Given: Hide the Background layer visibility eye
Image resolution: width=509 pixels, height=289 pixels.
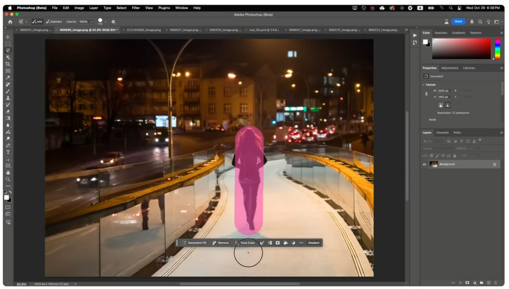Looking at the screenshot, I should pyautogui.click(x=424, y=164).
